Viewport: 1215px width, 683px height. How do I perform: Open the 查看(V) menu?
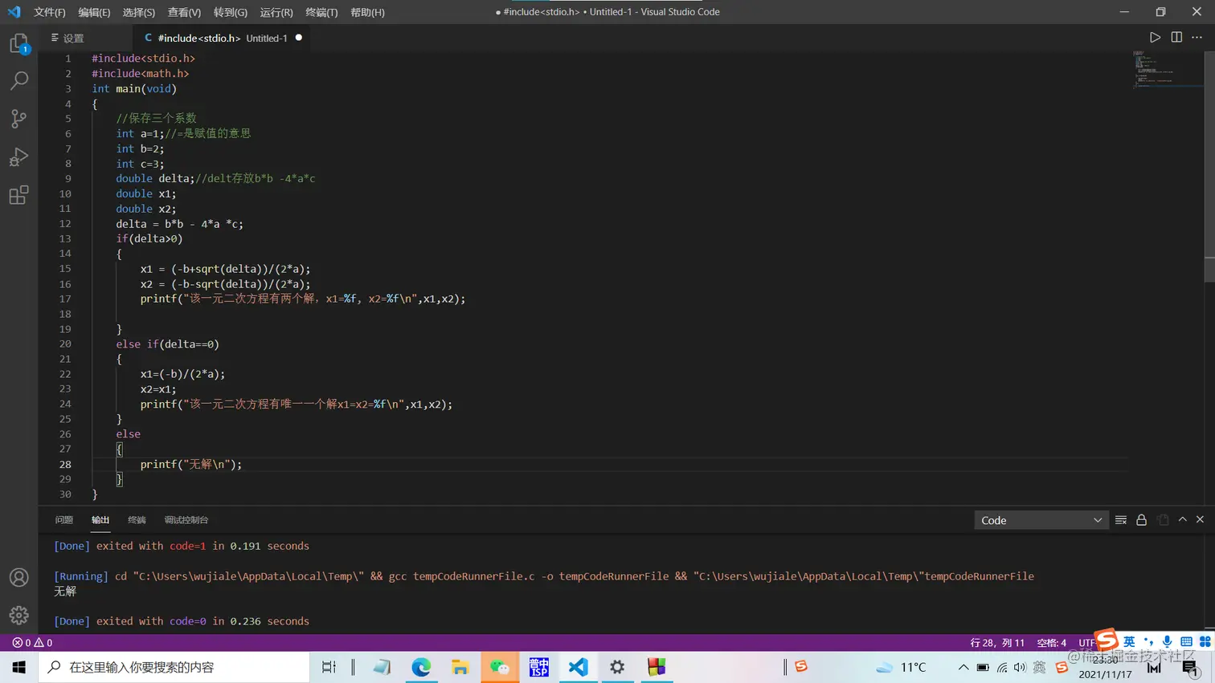184,12
